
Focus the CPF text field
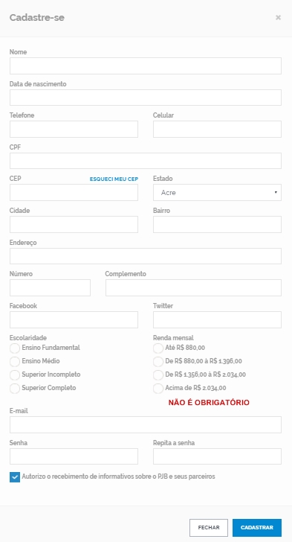pos(146,161)
